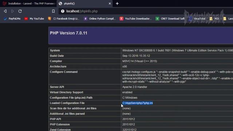Close the phpinfo() tab
The width and height of the screenshot is (233, 131).
[110, 3]
